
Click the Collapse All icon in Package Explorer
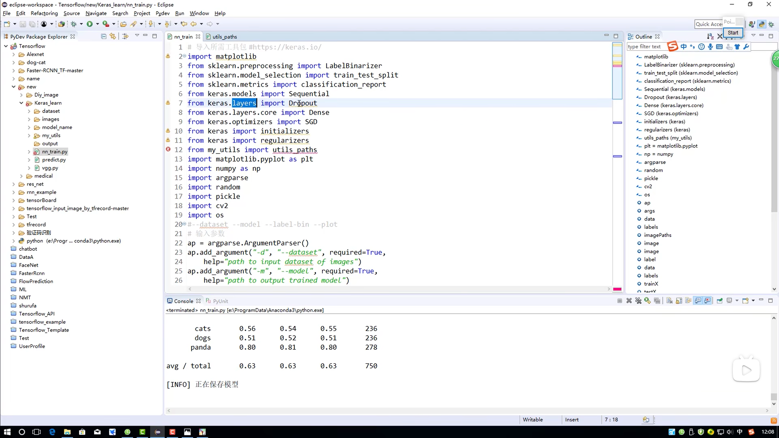pos(103,36)
